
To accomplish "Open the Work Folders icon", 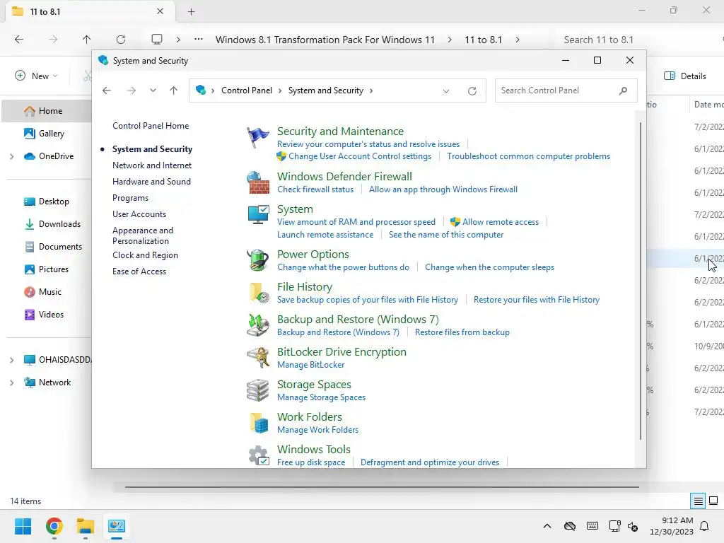I will (259, 423).
